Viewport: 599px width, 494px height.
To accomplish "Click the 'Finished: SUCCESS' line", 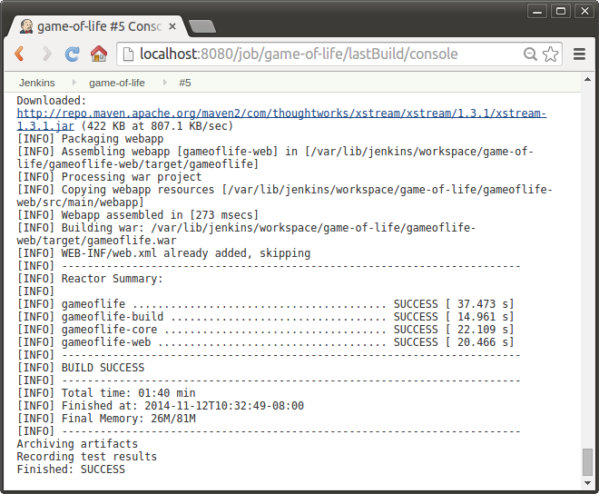I will [71, 469].
